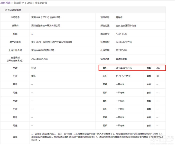Open the 项目列表 breadcrumb link
The height and width of the screenshot is (145, 175).
point(5,3)
